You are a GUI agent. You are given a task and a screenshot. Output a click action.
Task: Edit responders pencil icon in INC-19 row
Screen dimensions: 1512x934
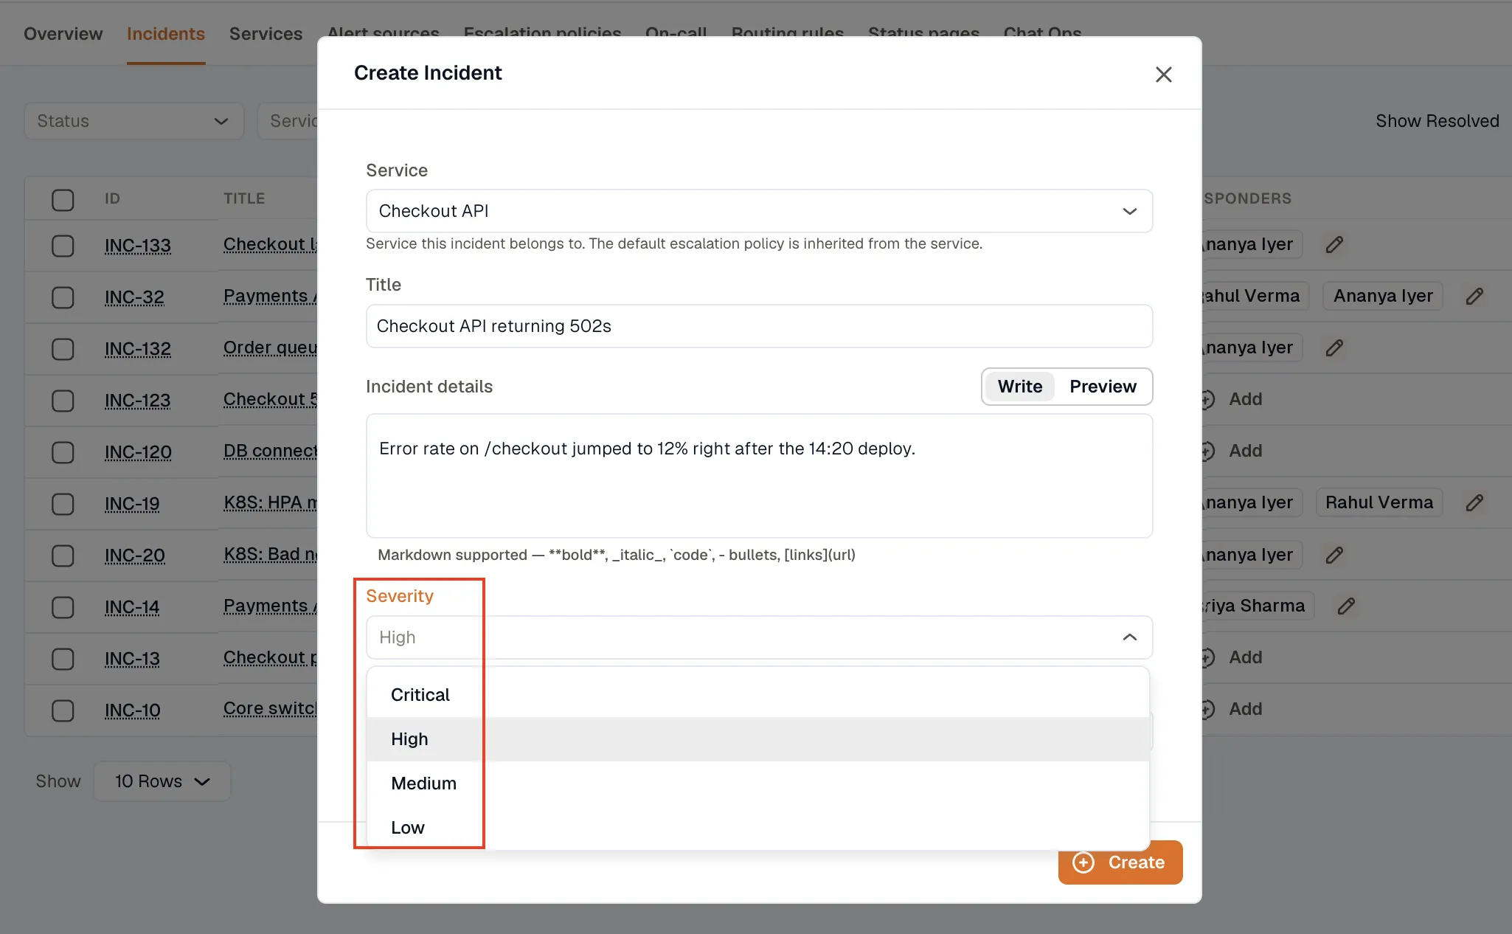[x=1474, y=502]
